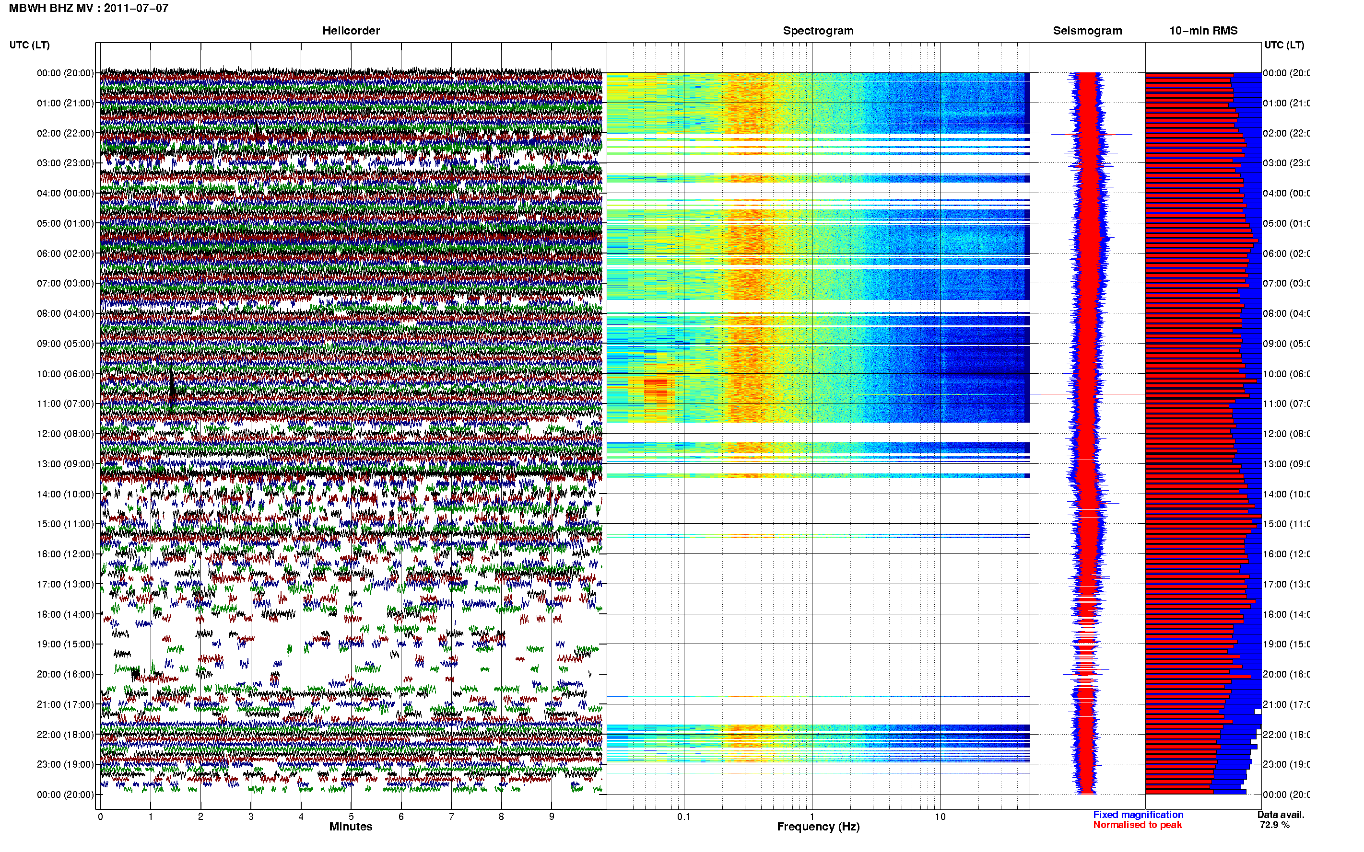Viewport: 1364px width, 852px height.
Task: Click the '21:00 (17:00)' left time label
Action: click(x=65, y=704)
